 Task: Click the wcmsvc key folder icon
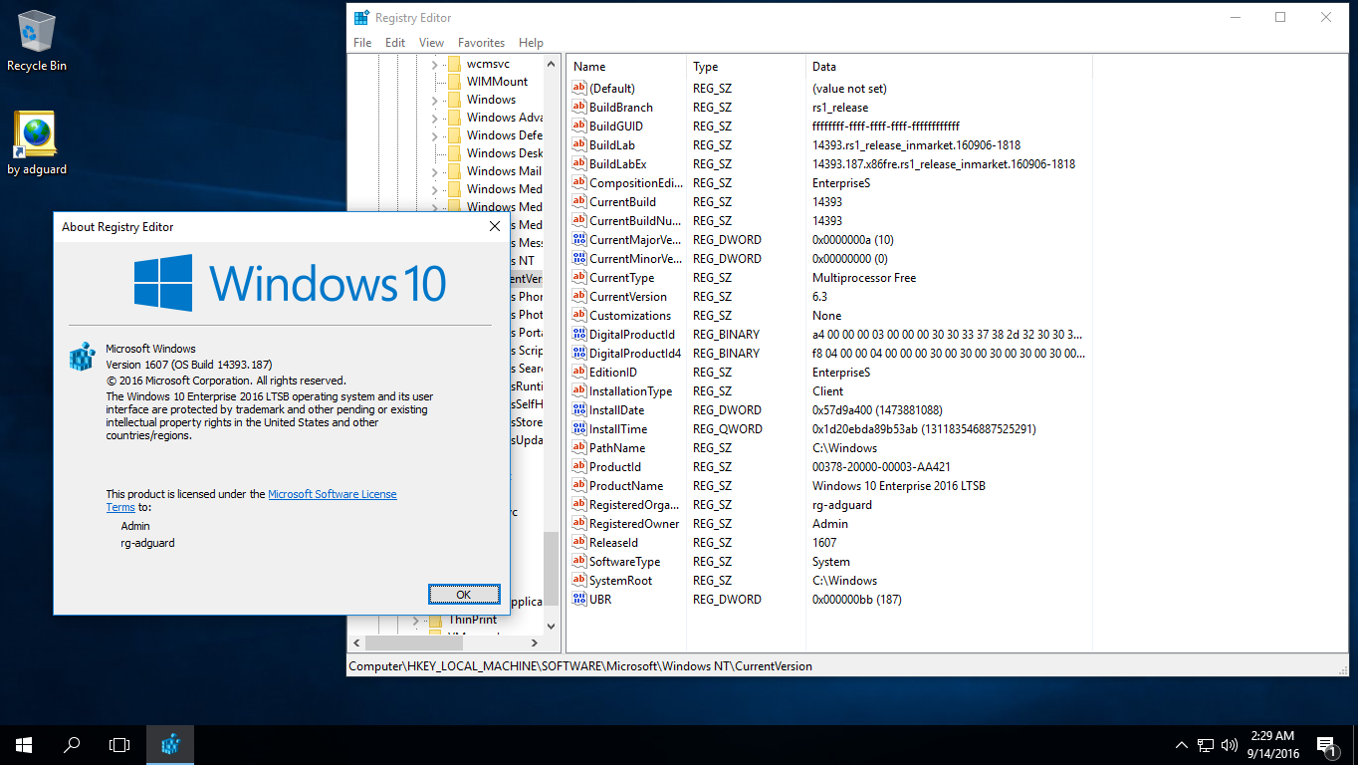tap(454, 64)
